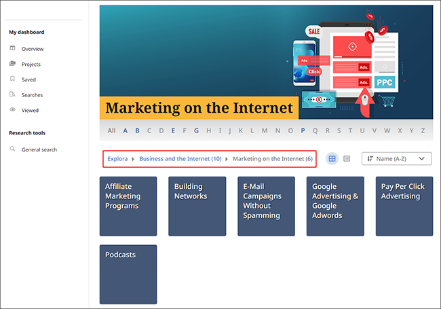Click the General search magnifier icon
441x309 pixels.
(12, 149)
